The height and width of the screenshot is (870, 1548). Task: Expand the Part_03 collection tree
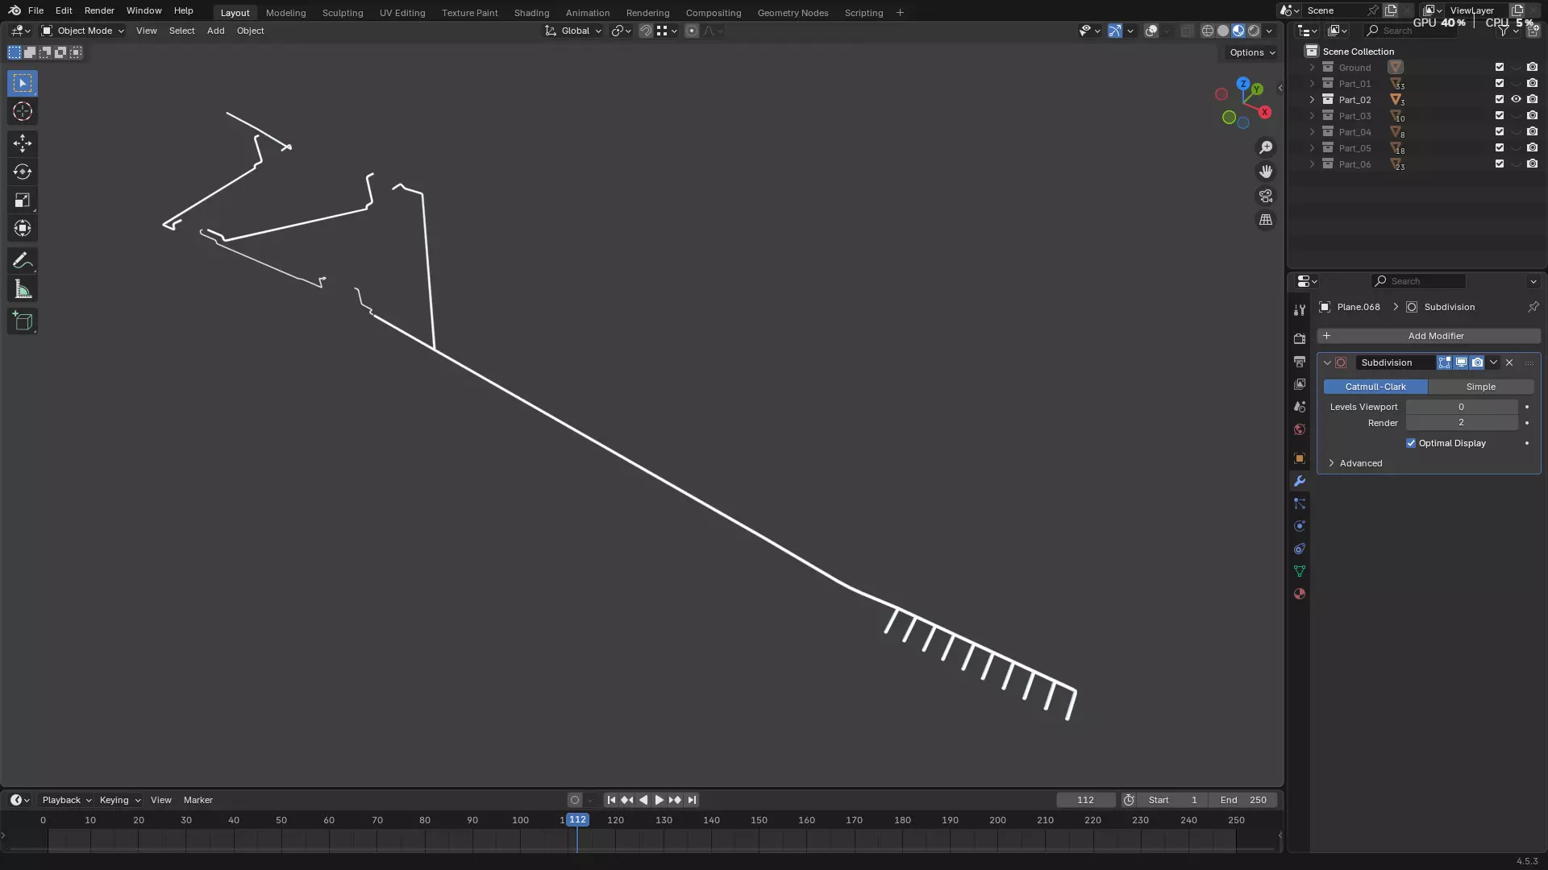click(1312, 116)
